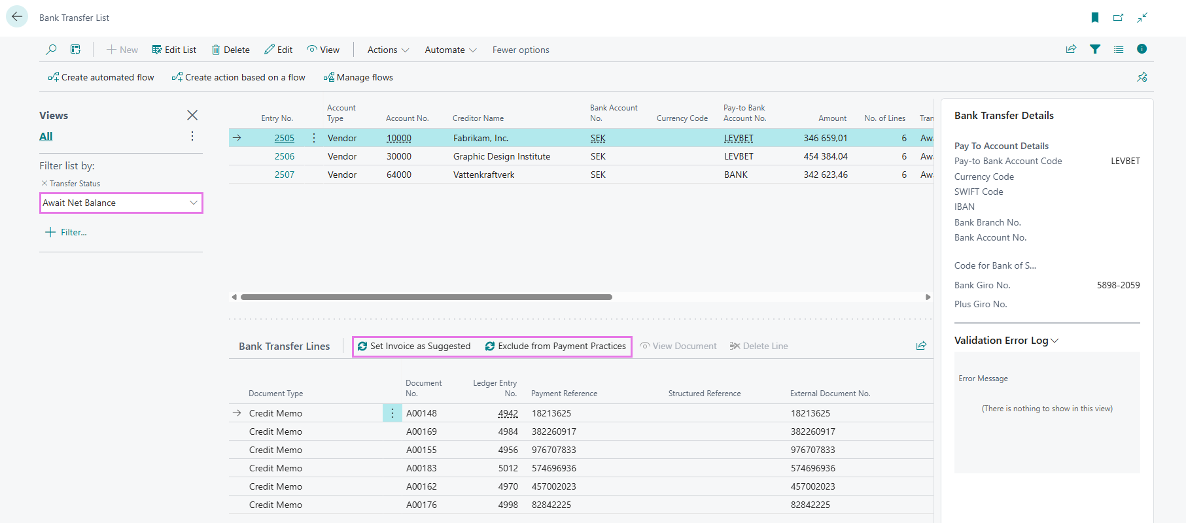Select the All view link
This screenshot has height=523, width=1186.
(46, 136)
